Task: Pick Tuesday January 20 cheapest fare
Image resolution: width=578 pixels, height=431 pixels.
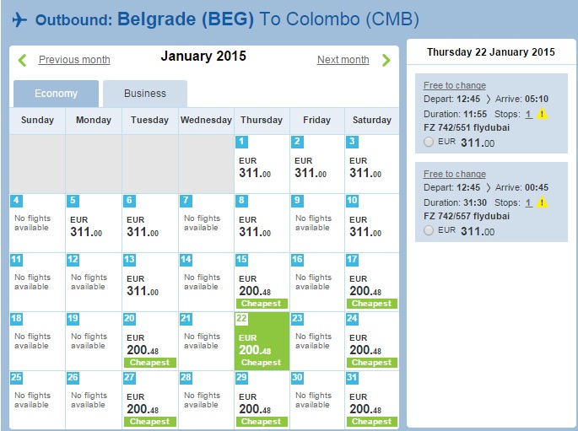Action: point(150,342)
